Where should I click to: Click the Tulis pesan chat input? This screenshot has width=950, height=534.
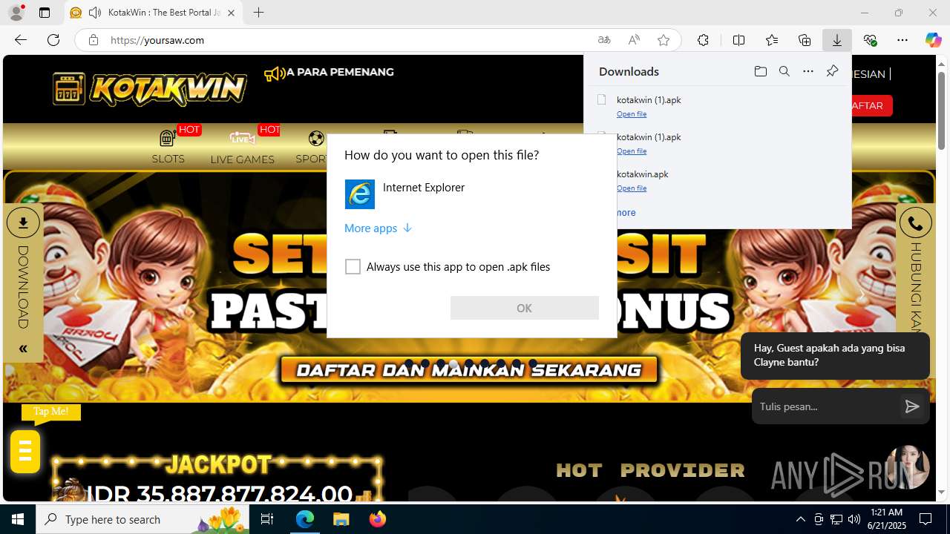click(825, 406)
